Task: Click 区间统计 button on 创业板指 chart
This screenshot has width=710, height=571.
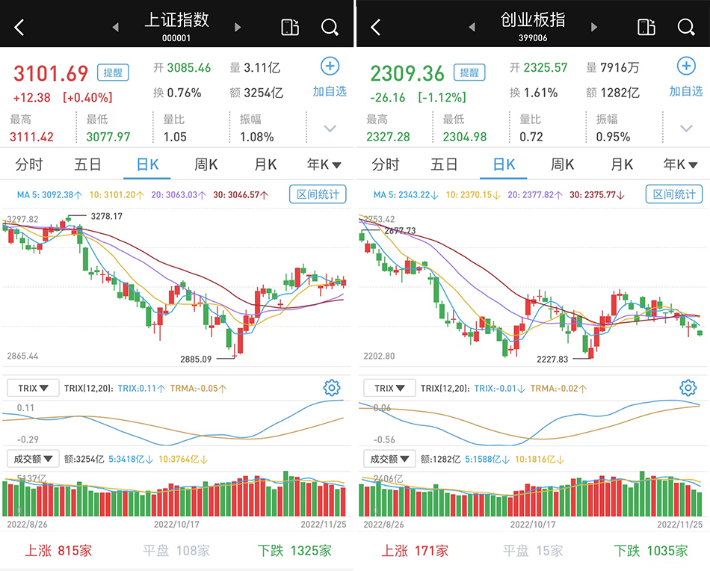Action: click(674, 194)
